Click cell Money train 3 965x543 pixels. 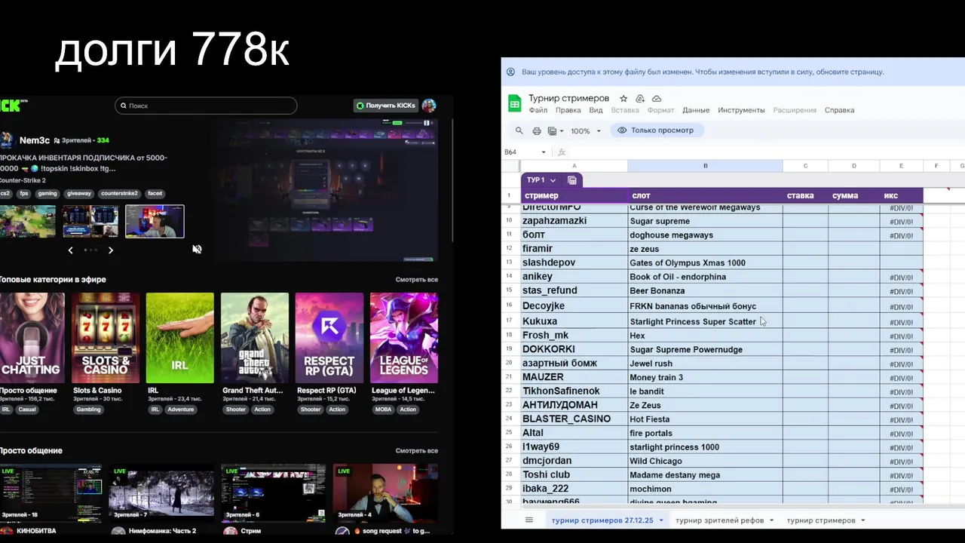(705, 377)
